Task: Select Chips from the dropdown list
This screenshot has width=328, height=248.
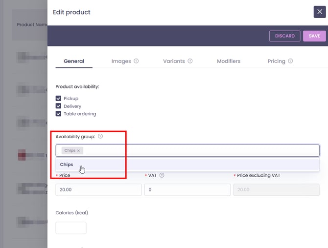Action: click(67, 165)
